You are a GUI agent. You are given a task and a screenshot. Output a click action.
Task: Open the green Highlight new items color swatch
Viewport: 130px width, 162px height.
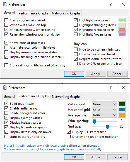[122, 20]
